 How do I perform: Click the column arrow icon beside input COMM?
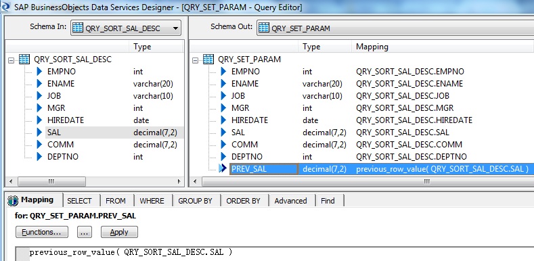39,145
